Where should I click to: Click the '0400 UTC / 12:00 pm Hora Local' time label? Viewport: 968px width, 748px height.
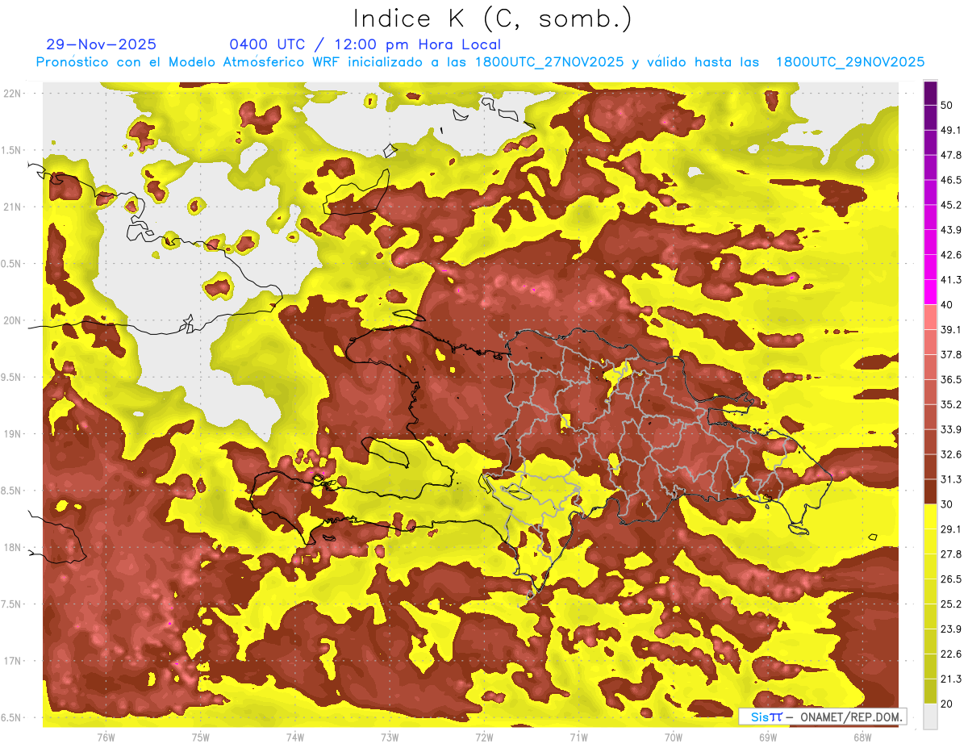coord(365,44)
